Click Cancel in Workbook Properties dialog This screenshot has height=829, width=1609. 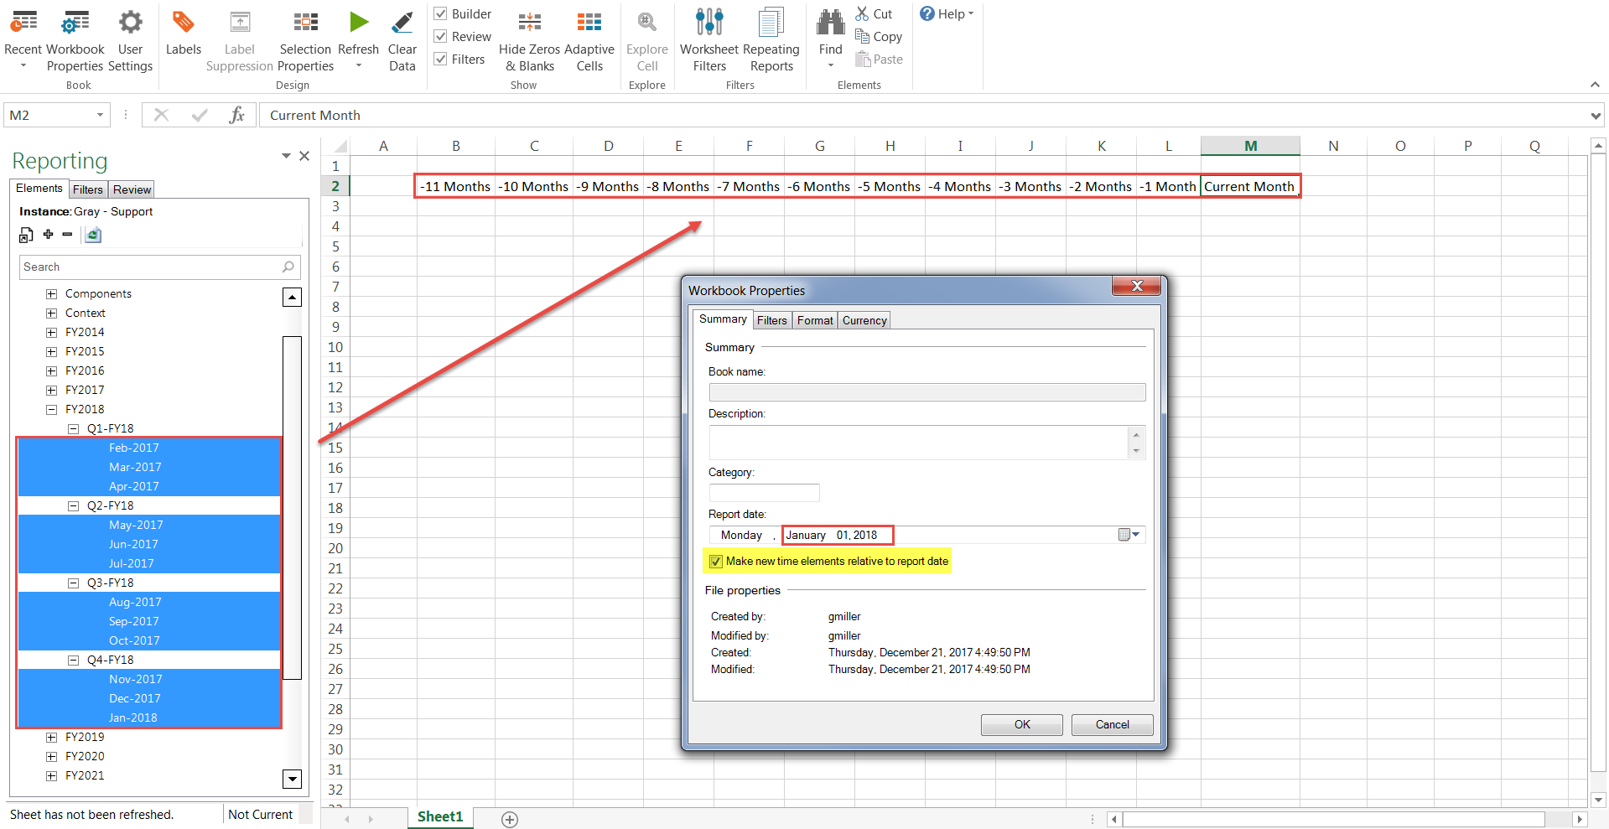pyautogui.click(x=1113, y=725)
